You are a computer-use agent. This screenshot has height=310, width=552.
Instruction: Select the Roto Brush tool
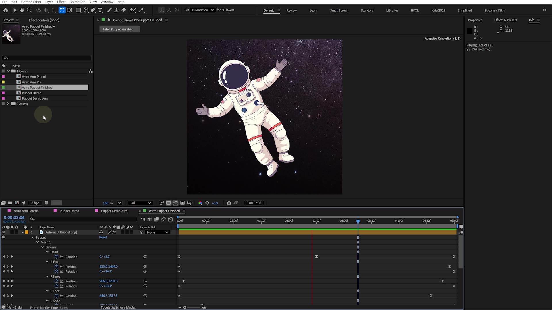(133, 10)
